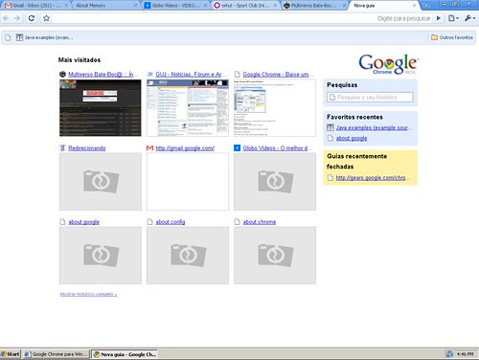
Task: Reopen the gears.google.com closed tab
Action: point(373,178)
